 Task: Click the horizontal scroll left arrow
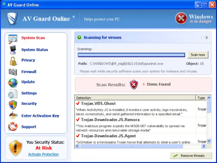[x=78, y=146]
